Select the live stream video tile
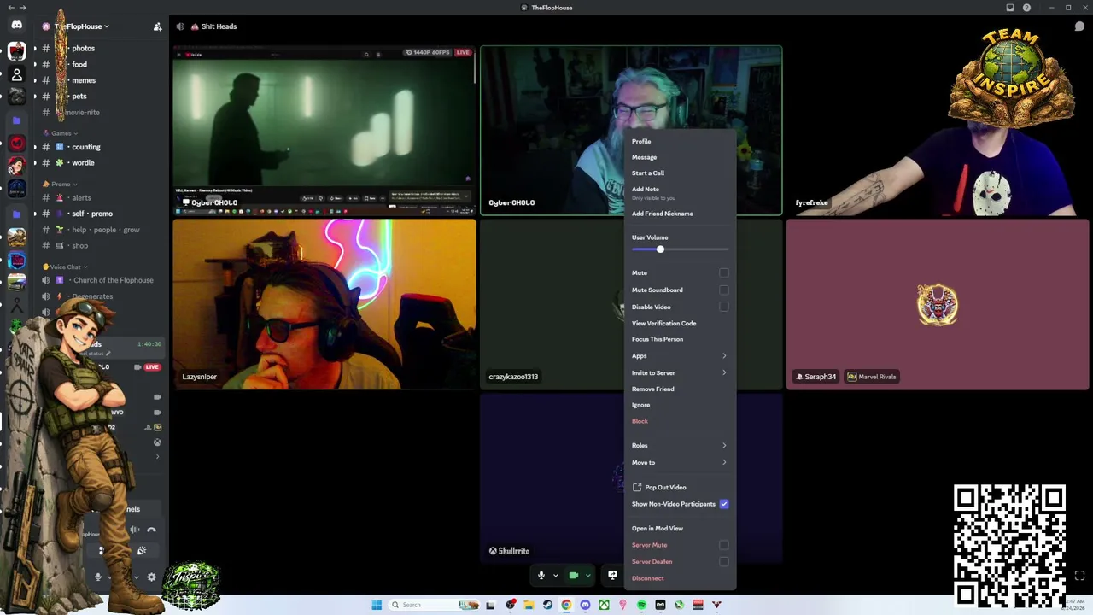 pyautogui.click(x=324, y=130)
